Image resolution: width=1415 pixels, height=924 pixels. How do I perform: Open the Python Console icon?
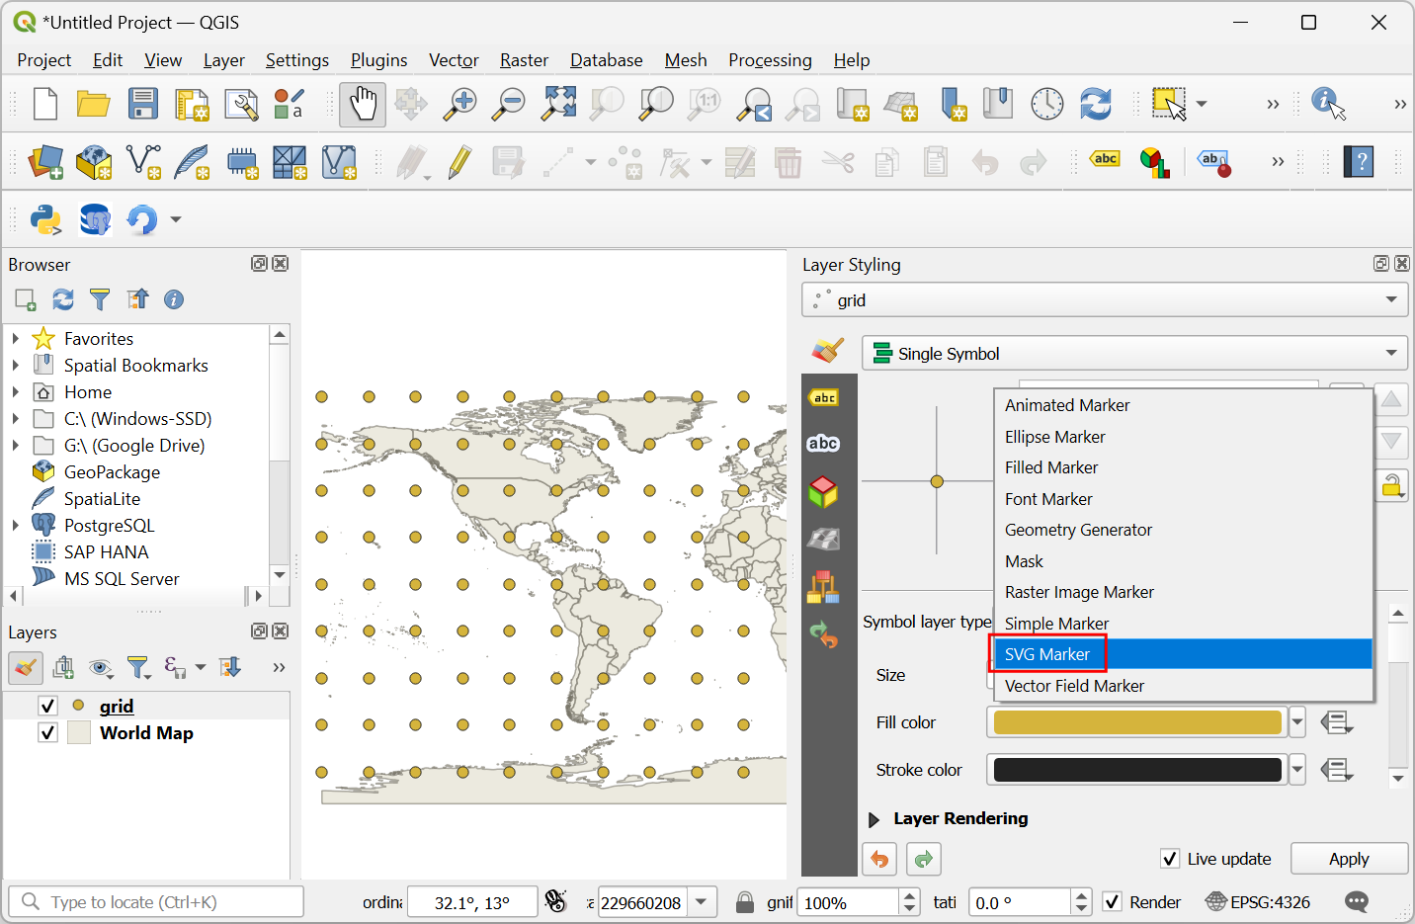click(45, 219)
